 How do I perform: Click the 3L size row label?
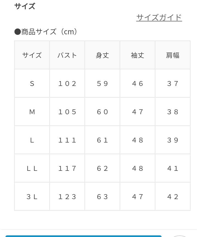click(32, 197)
